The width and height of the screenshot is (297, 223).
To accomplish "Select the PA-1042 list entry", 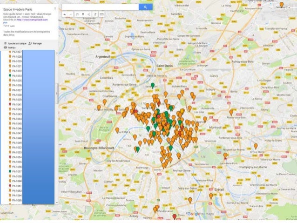I will (15, 109).
